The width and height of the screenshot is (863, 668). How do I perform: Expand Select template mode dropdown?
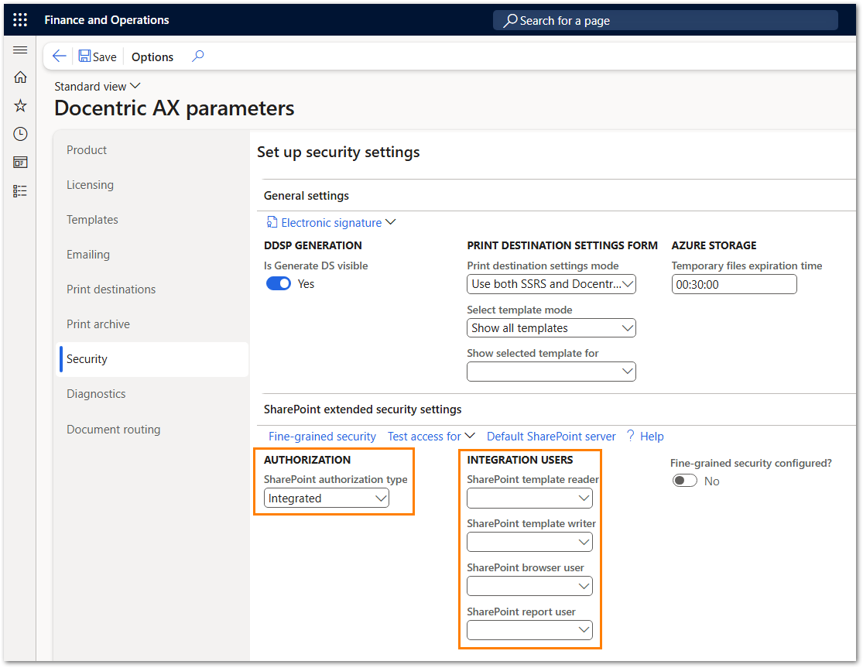(x=551, y=328)
